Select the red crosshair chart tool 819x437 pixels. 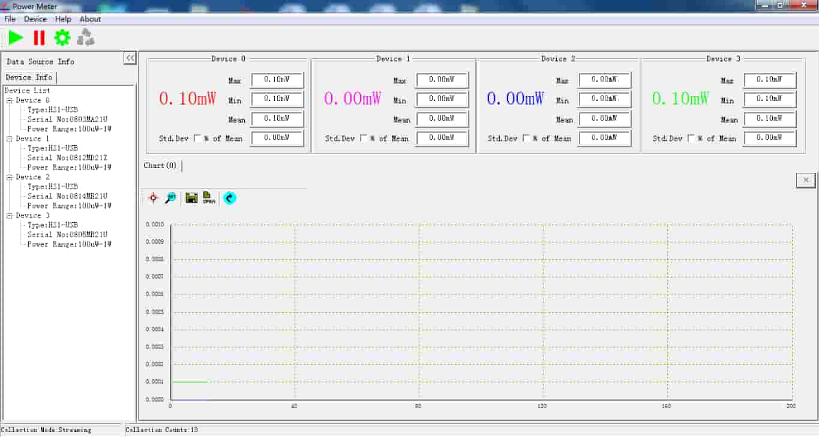(153, 197)
